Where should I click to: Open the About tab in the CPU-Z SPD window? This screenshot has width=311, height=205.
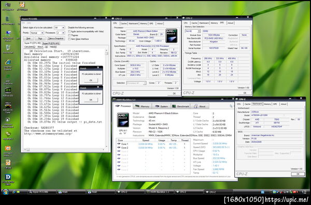(231, 23)
